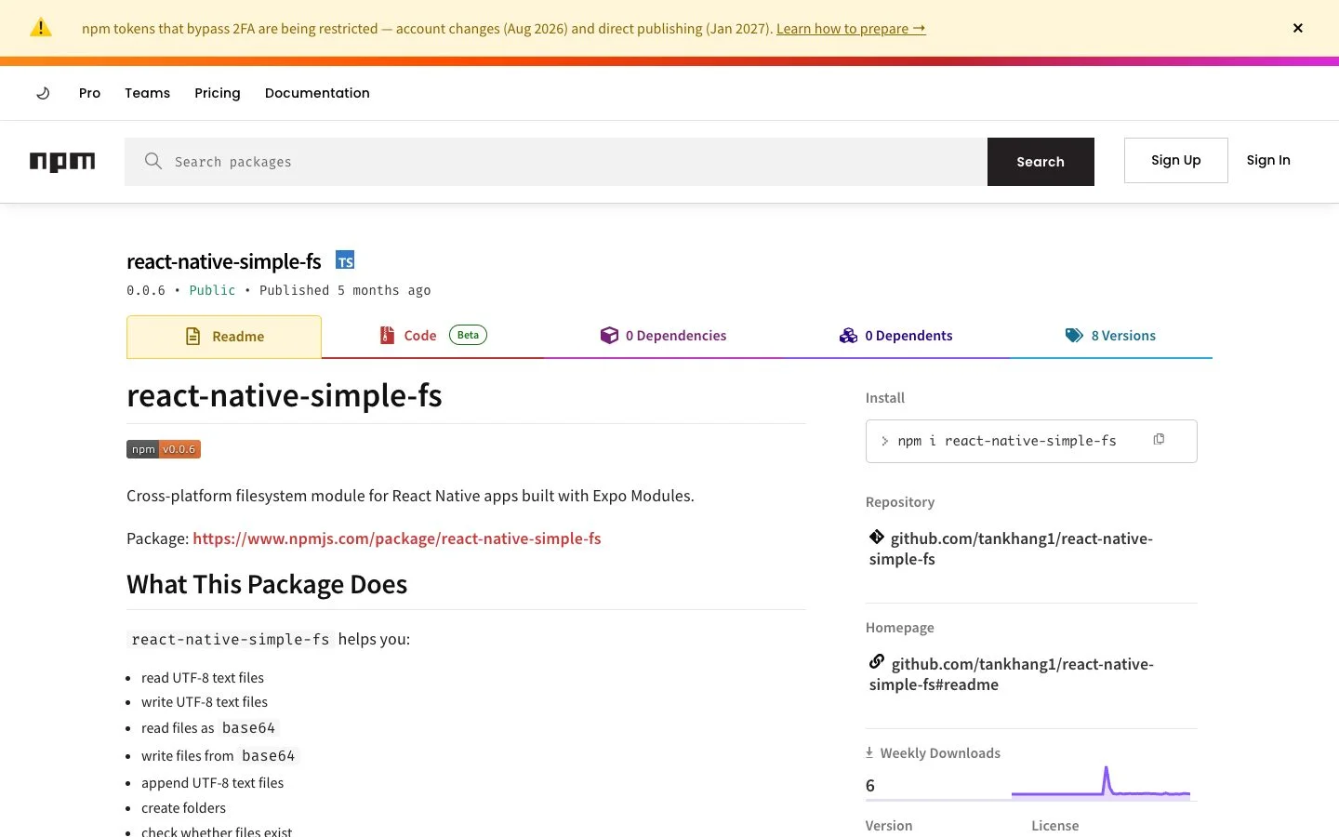Open the npmjs.com package link in the readme
The image size is (1339, 837).
pyautogui.click(x=397, y=538)
